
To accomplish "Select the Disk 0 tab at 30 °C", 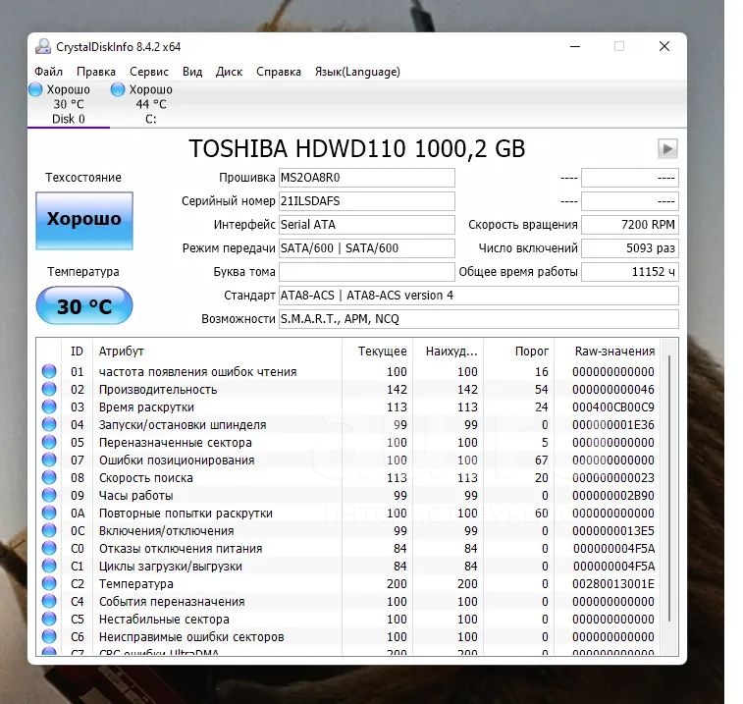I will point(69,104).
